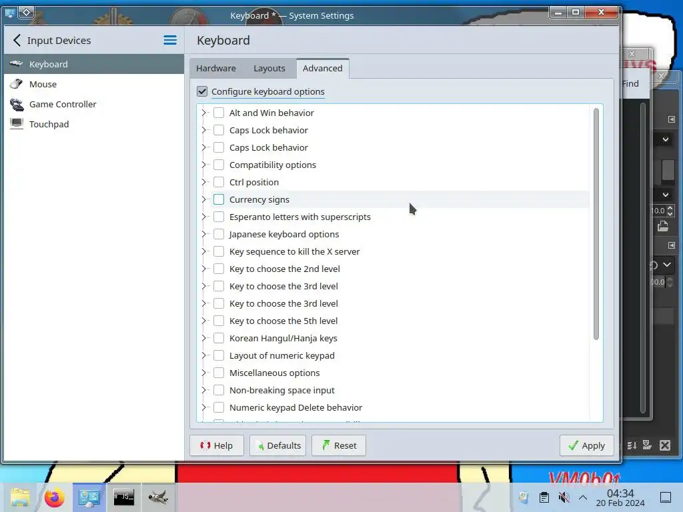Restore Defaults
The height and width of the screenshot is (512, 683).
(277, 445)
